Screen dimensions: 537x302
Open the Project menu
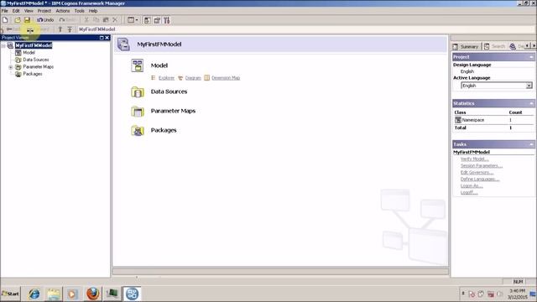44,11
